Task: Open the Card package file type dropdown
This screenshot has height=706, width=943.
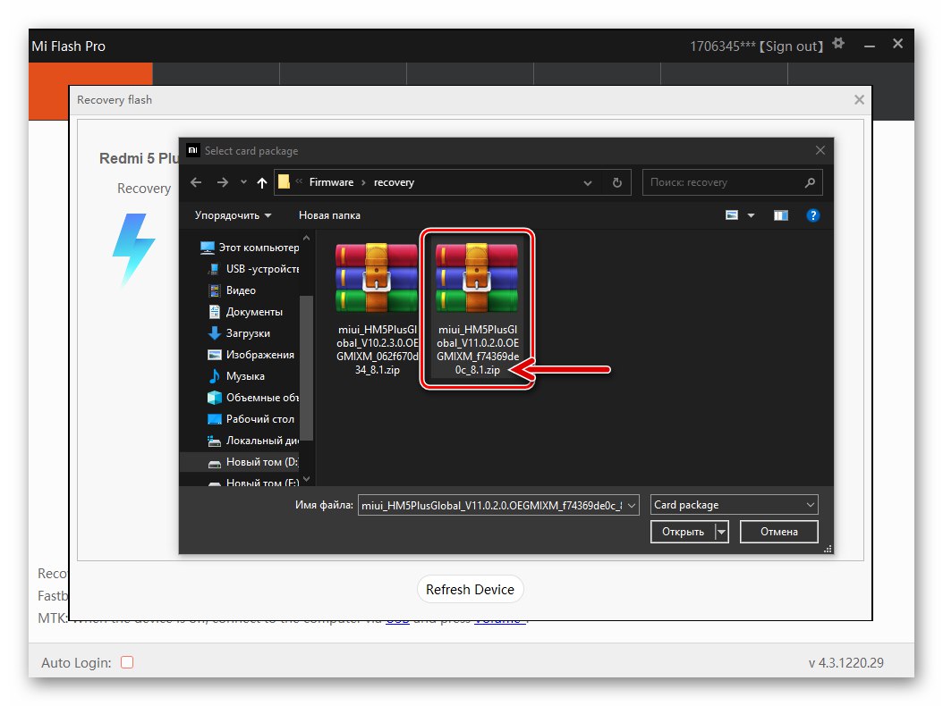Action: pos(734,505)
